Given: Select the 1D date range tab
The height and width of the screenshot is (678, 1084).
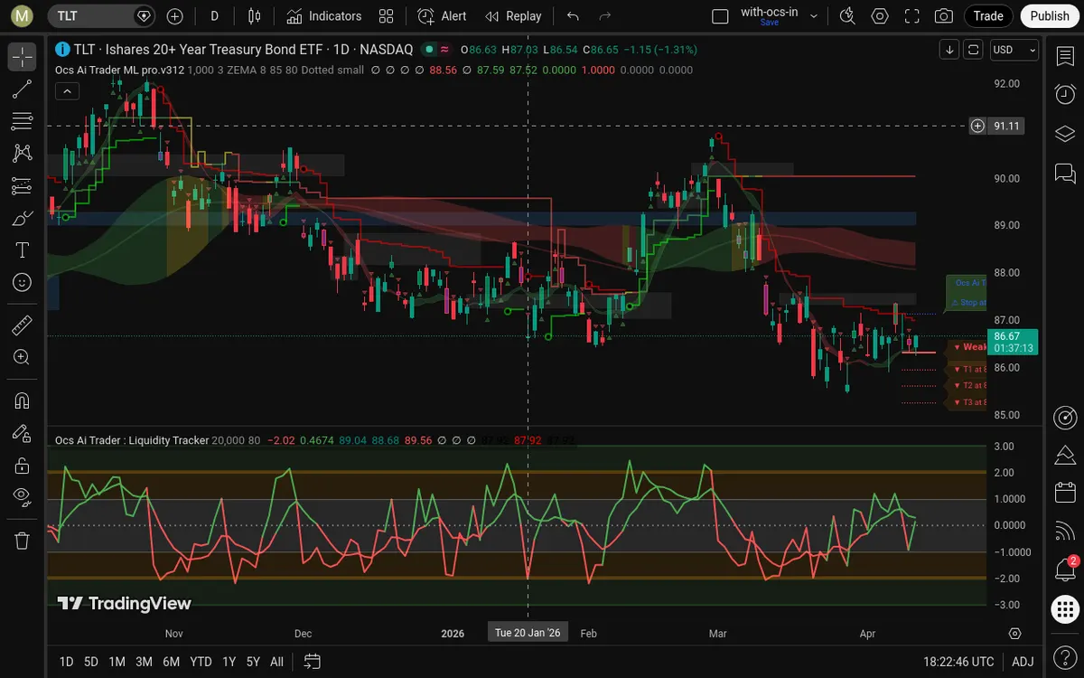Looking at the screenshot, I should coord(67,661).
